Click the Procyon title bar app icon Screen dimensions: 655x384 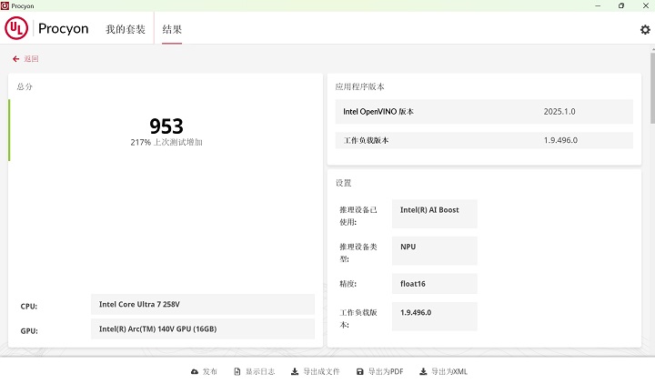[x=5, y=5]
